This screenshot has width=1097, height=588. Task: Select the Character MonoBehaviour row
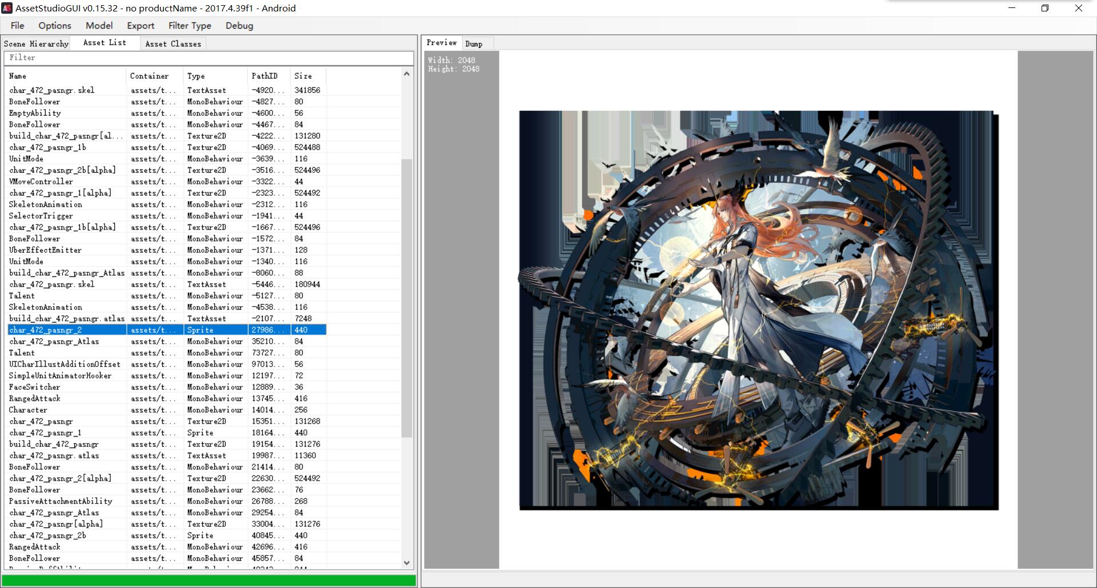tap(167, 410)
